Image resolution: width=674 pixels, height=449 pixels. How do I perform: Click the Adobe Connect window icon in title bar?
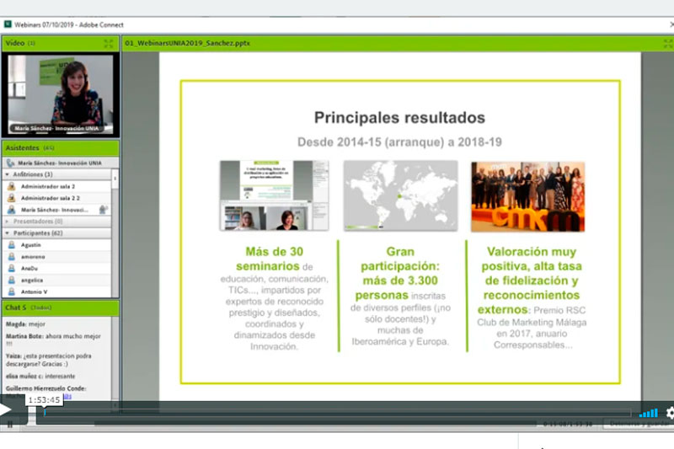pyautogui.click(x=7, y=24)
